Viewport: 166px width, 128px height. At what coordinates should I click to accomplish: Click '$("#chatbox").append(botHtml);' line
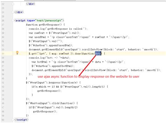click(53, 66)
